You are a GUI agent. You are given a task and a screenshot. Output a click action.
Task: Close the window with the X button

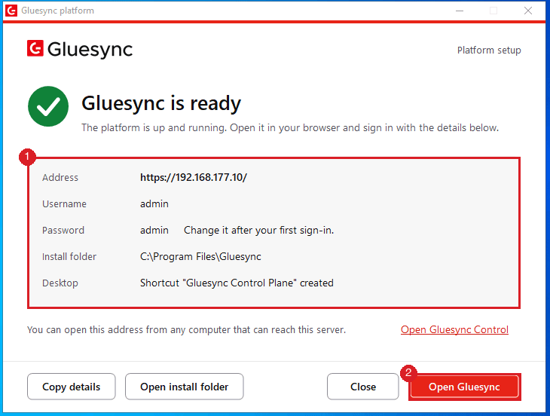(x=528, y=11)
